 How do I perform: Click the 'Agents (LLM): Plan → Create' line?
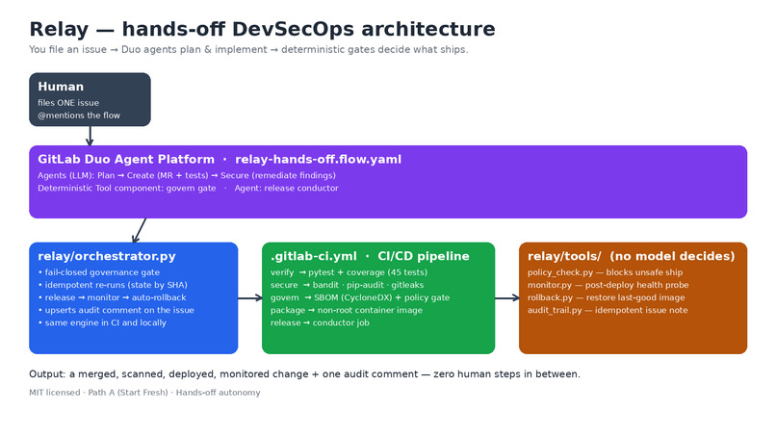pyautogui.click(x=187, y=176)
